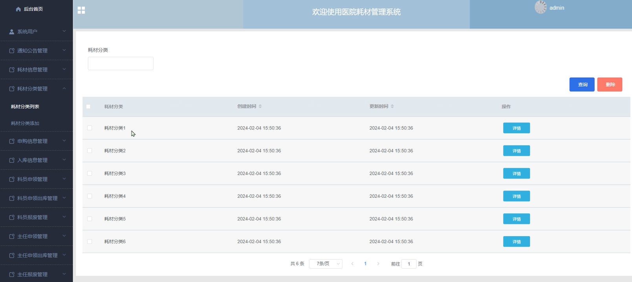Go to previous page arrow
Viewport: 632px width, 282px height.
click(x=352, y=264)
